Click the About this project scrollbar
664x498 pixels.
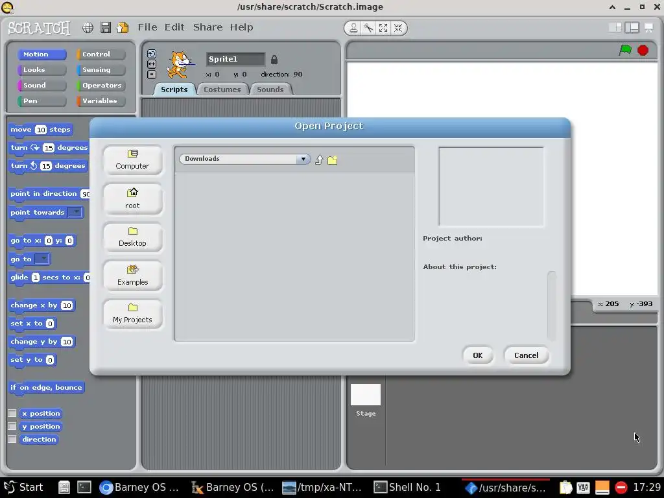[x=551, y=305]
